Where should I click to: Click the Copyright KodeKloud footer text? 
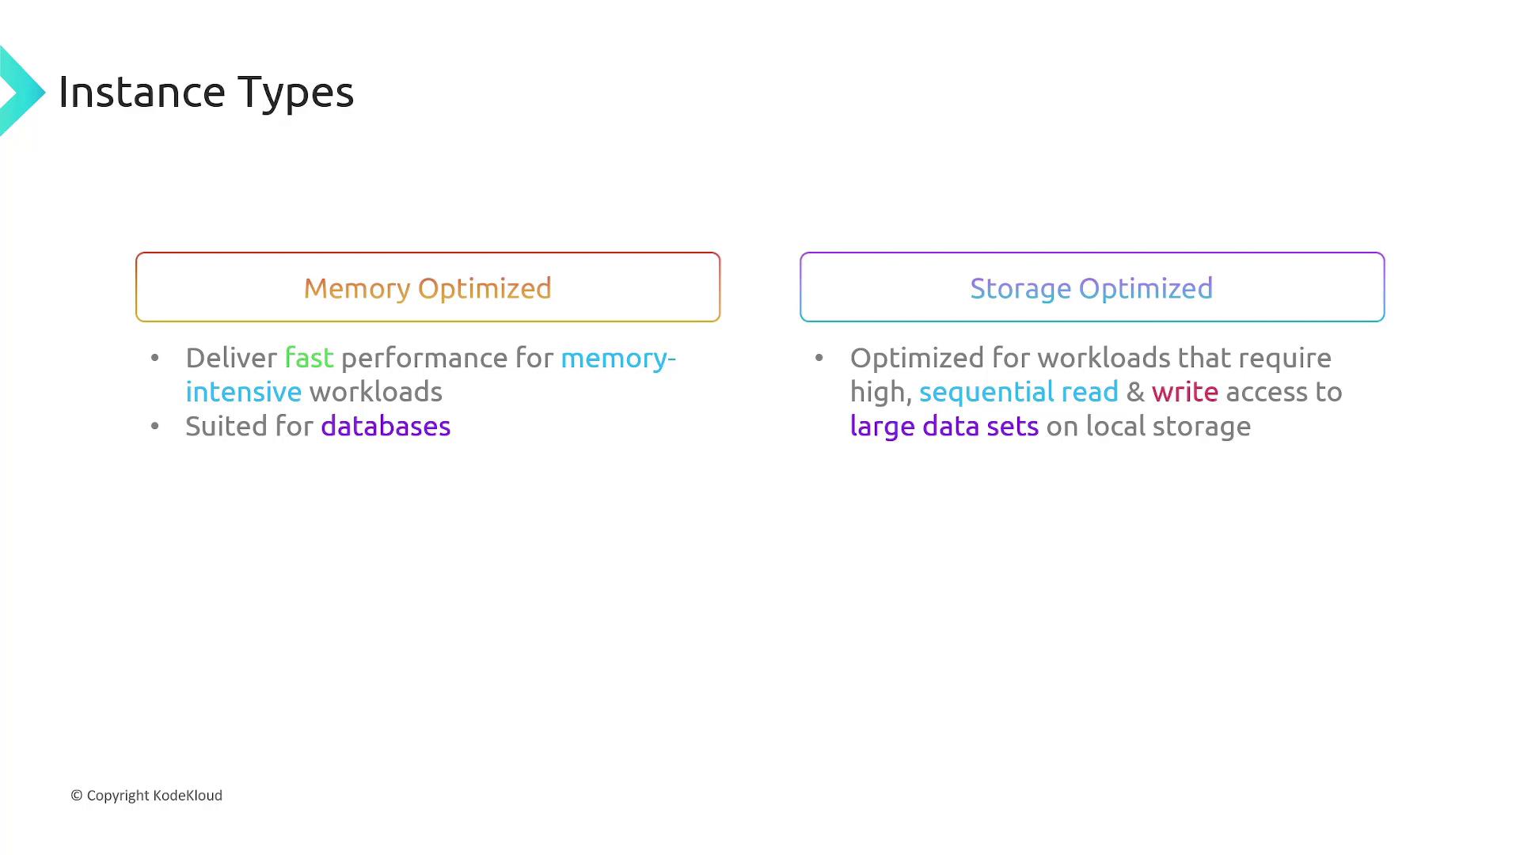pos(154,796)
